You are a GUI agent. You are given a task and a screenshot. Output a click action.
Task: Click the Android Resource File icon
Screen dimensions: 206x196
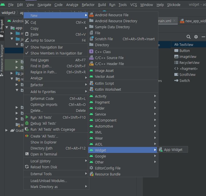[x=91, y=15]
